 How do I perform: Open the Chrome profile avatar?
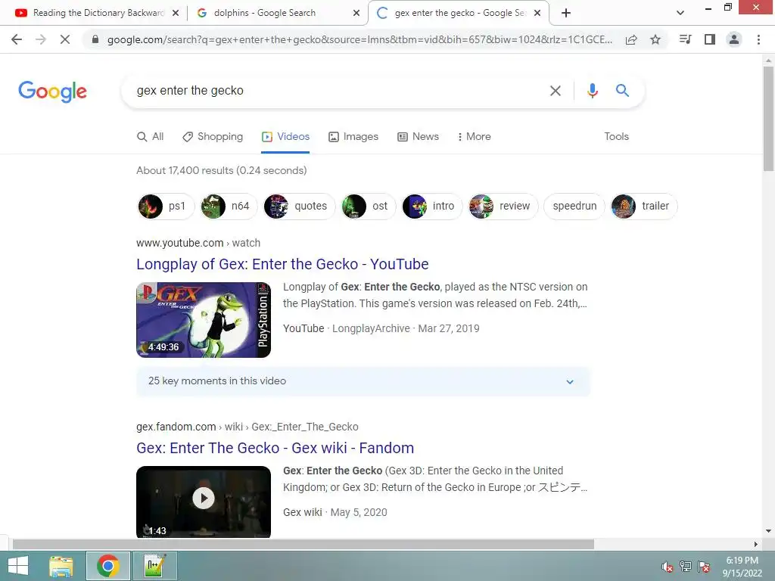(734, 39)
